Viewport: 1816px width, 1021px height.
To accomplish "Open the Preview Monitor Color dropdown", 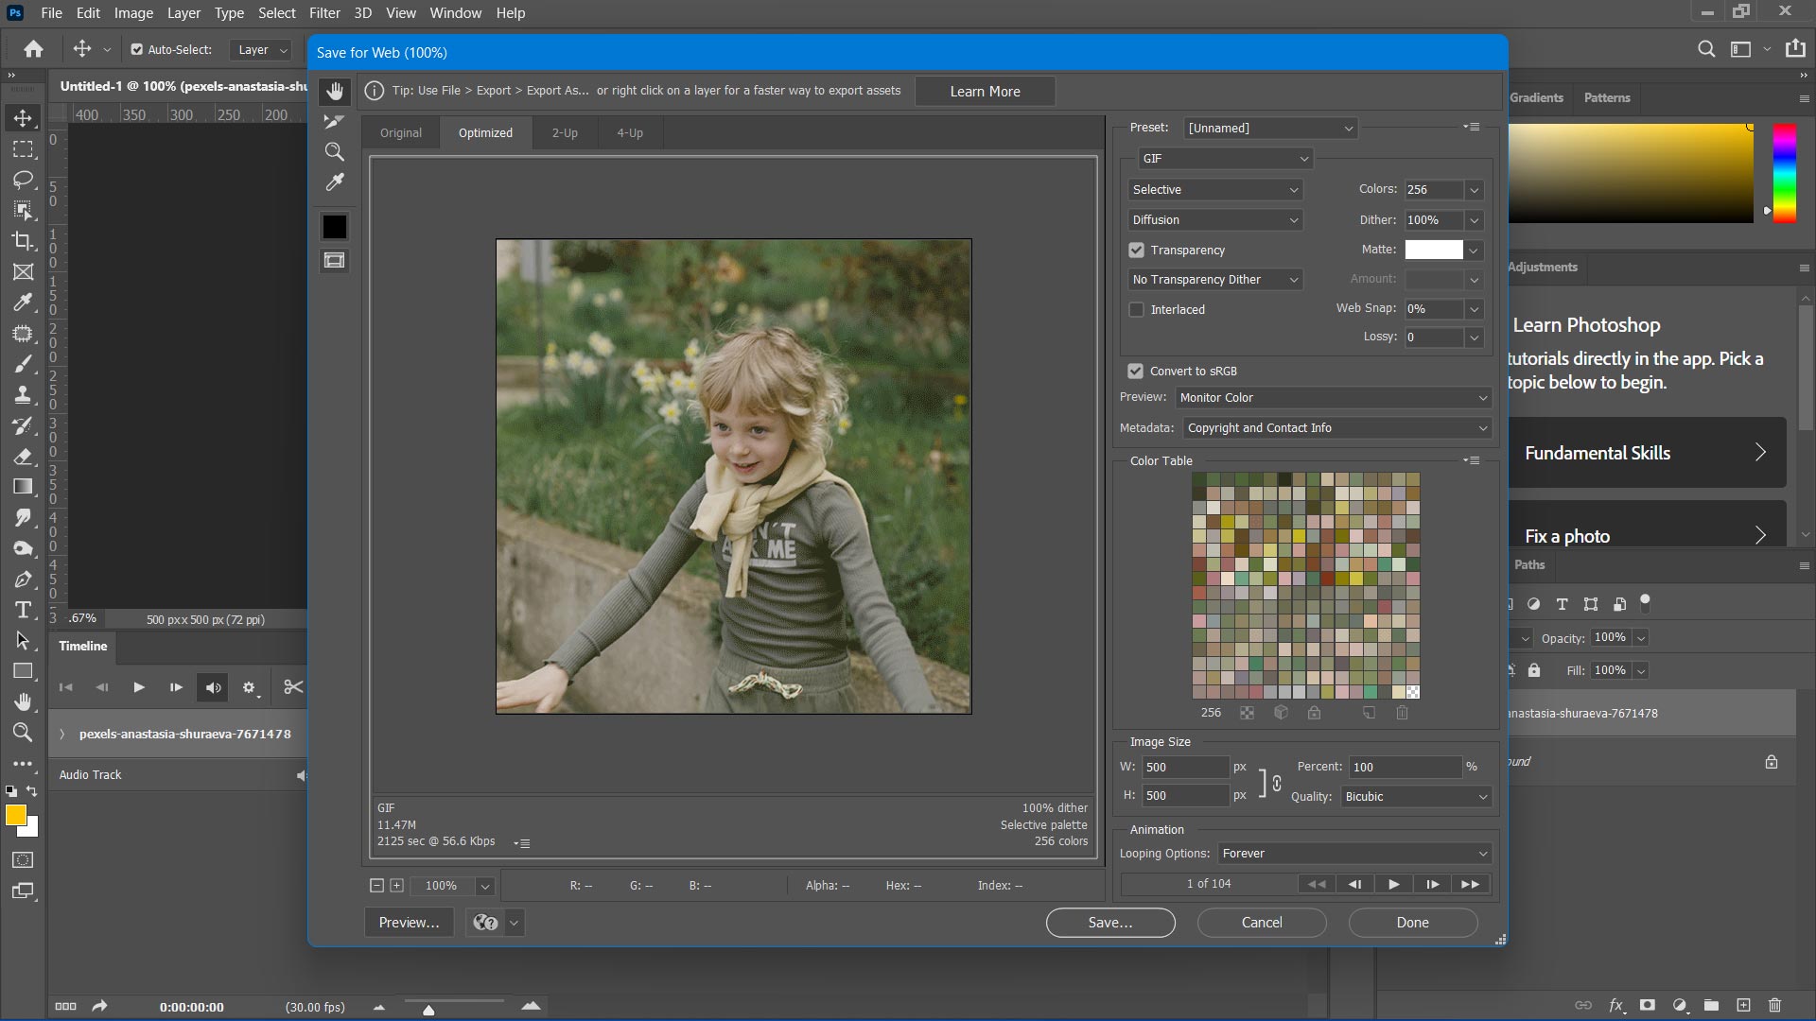I will pos(1334,398).
